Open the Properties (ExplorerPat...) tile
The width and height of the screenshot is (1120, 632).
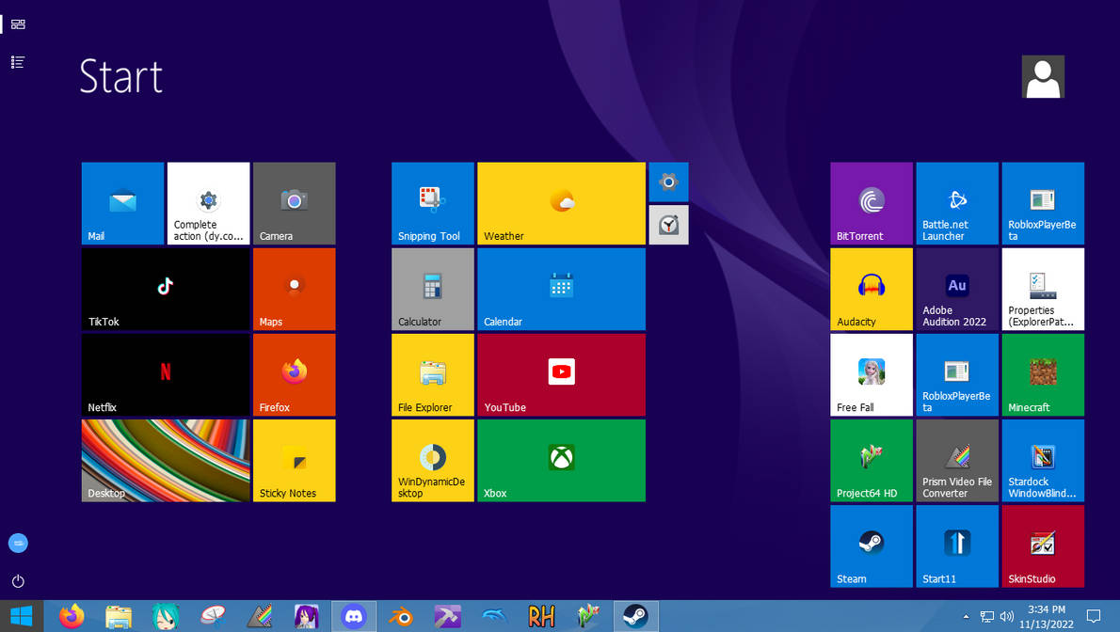1043,290
